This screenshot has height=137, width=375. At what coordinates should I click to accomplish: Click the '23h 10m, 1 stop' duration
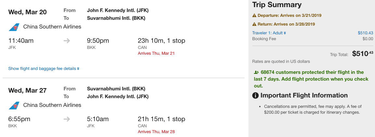click(161, 41)
